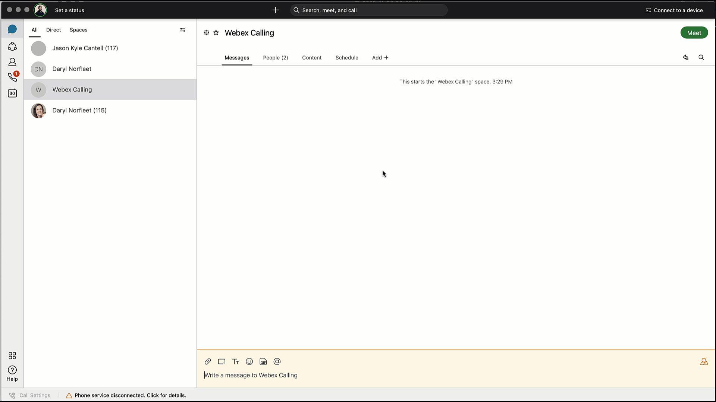Open the Contacts icon in sidebar
Screen dimensions: 716x402
(x=12, y=62)
